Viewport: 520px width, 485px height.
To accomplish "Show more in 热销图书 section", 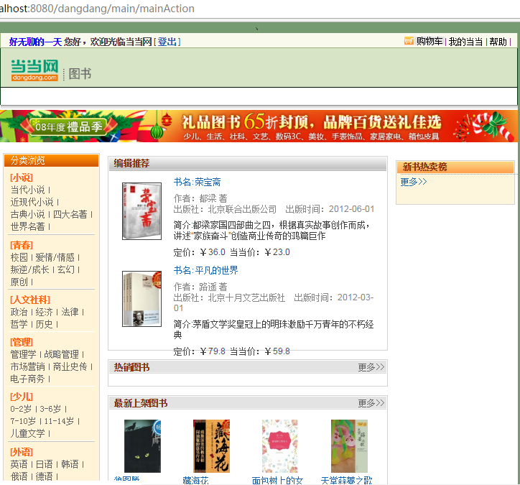I will click(371, 367).
